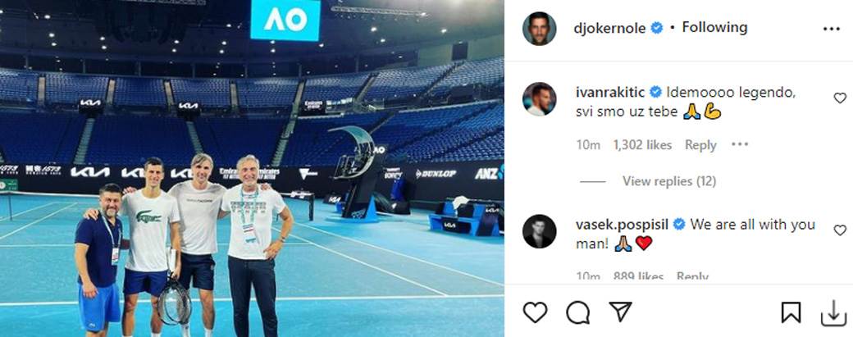The image size is (853, 337).
Task: Like vasek.pospisil's comment with small heart
Action: (840, 230)
